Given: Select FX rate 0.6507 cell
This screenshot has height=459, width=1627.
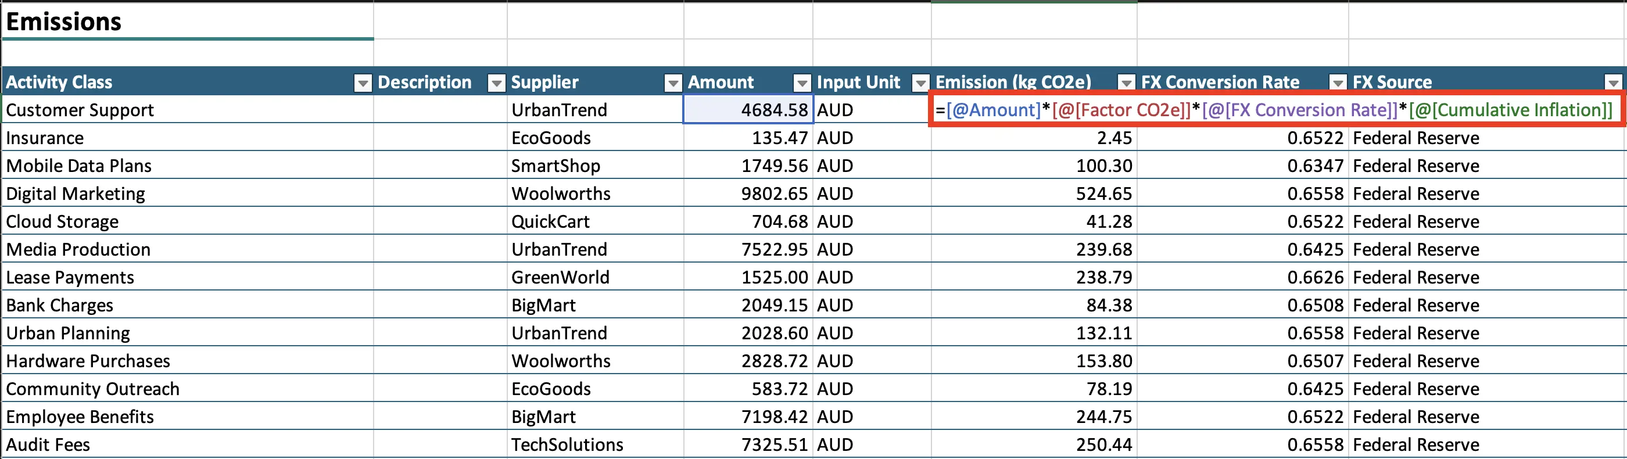Looking at the screenshot, I should (x=1242, y=360).
